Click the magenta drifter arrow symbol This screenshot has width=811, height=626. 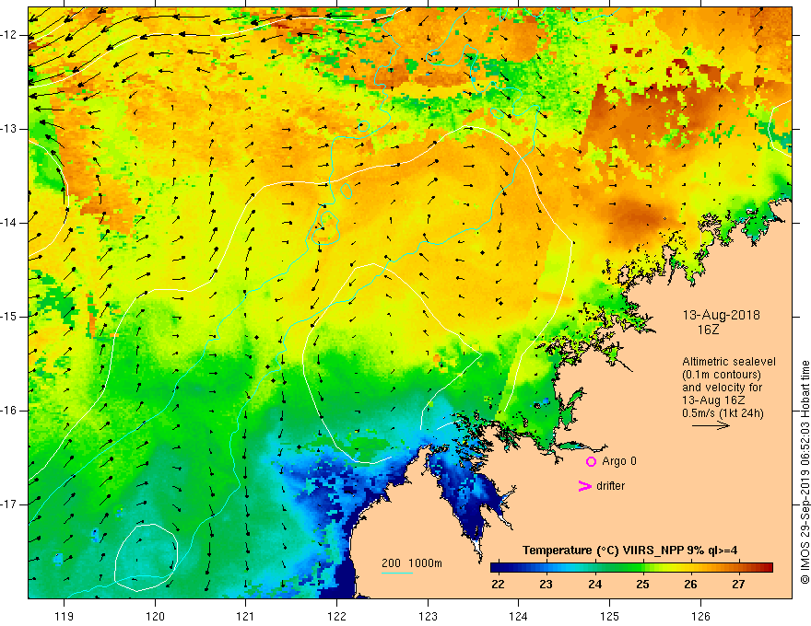[x=584, y=486]
